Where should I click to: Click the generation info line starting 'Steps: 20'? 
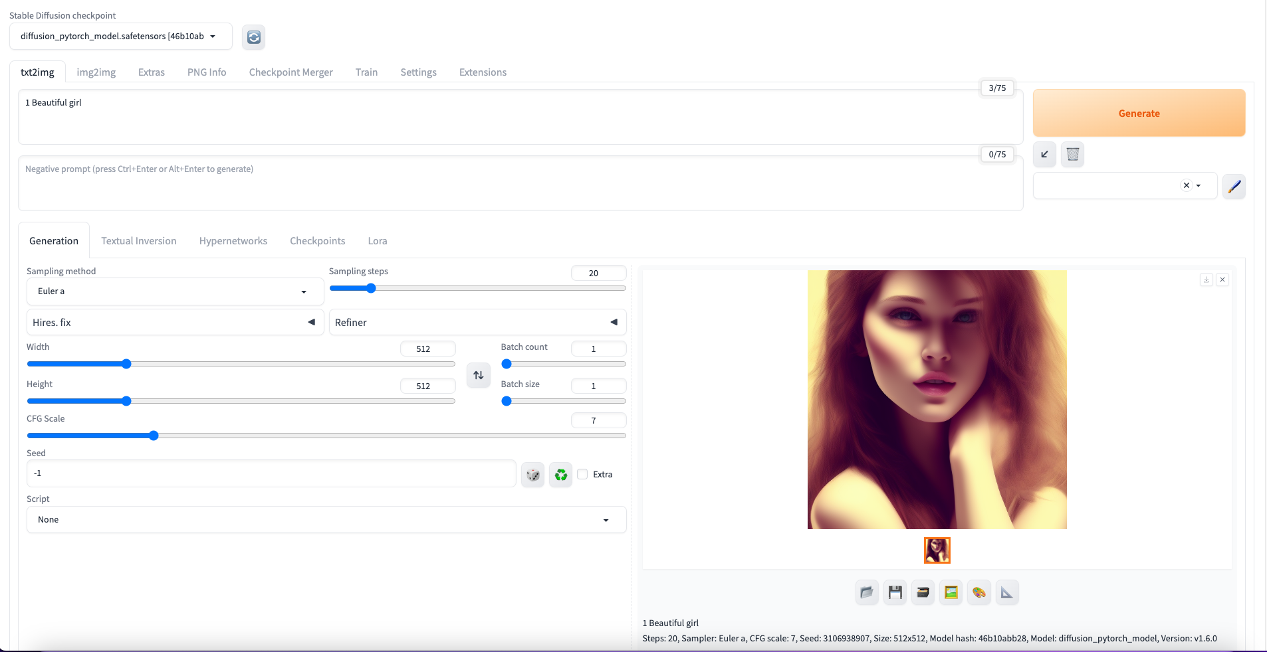[x=929, y=638]
